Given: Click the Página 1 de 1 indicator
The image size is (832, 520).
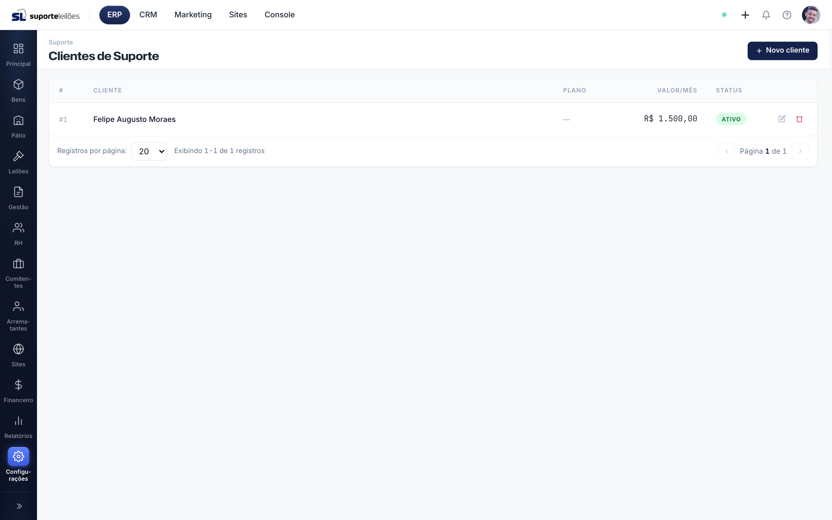Looking at the screenshot, I should pyautogui.click(x=763, y=151).
